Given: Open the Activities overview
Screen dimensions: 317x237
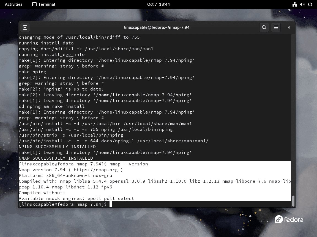Looking at the screenshot, I should 13,4.
